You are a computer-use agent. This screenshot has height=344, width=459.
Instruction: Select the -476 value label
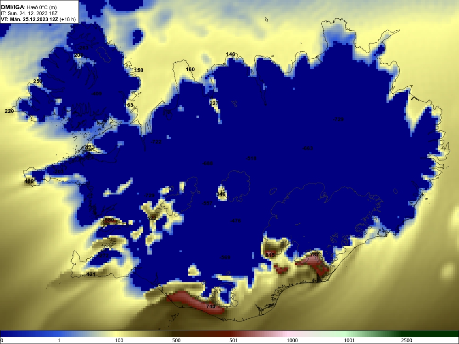(x=235, y=221)
